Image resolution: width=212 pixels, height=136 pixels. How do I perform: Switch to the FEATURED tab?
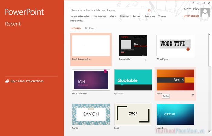click(75, 29)
